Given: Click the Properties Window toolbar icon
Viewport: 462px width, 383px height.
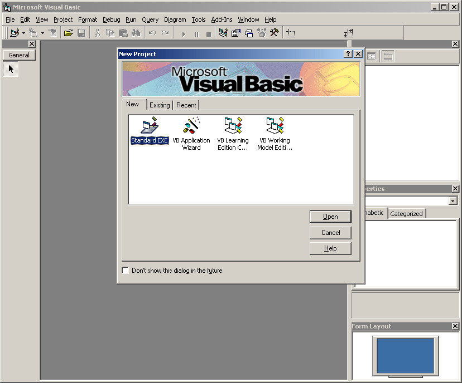Looking at the screenshot, I should coord(236,33).
